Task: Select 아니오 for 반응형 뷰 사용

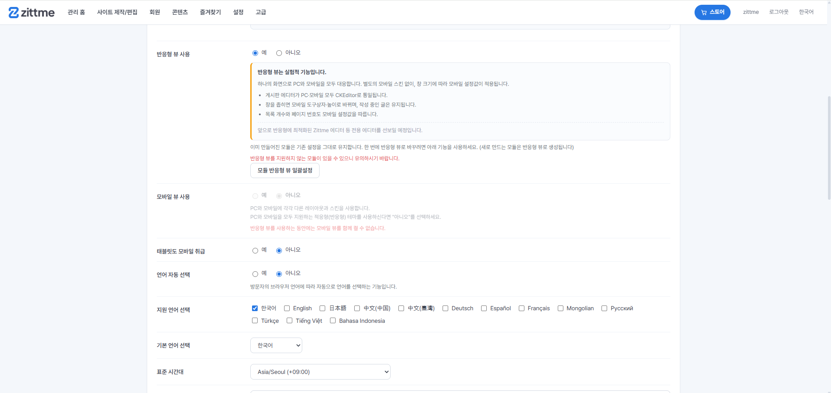Action: [279, 53]
